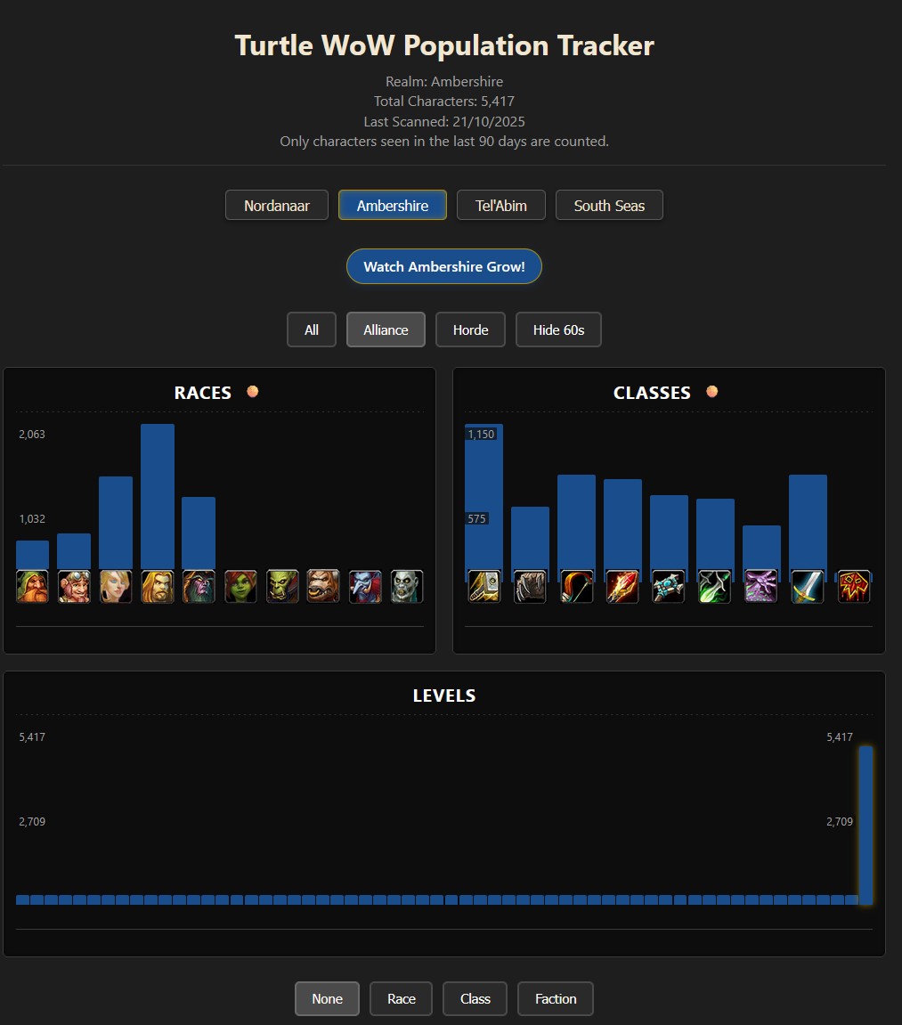Select the Warrior sword class icon

[808, 586]
